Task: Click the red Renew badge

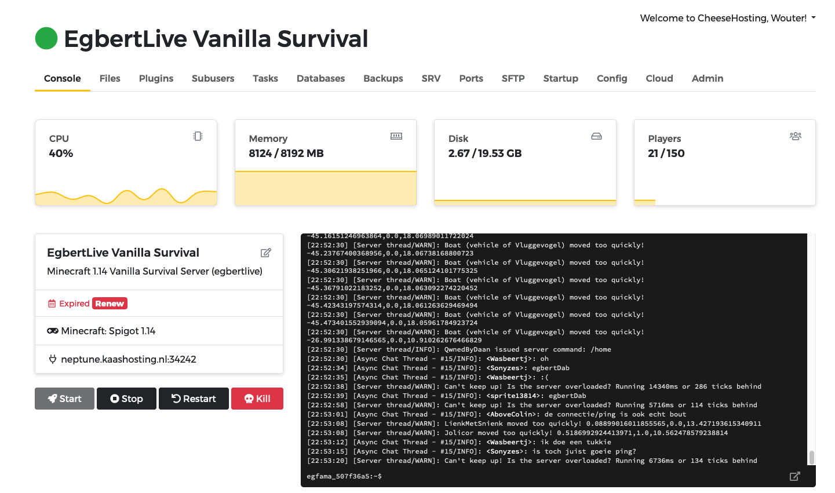Action: click(x=110, y=304)
